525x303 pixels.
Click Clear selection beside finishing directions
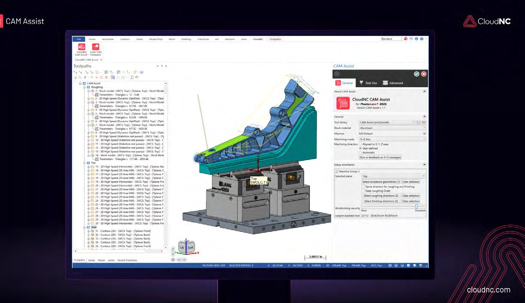(411, 201)
